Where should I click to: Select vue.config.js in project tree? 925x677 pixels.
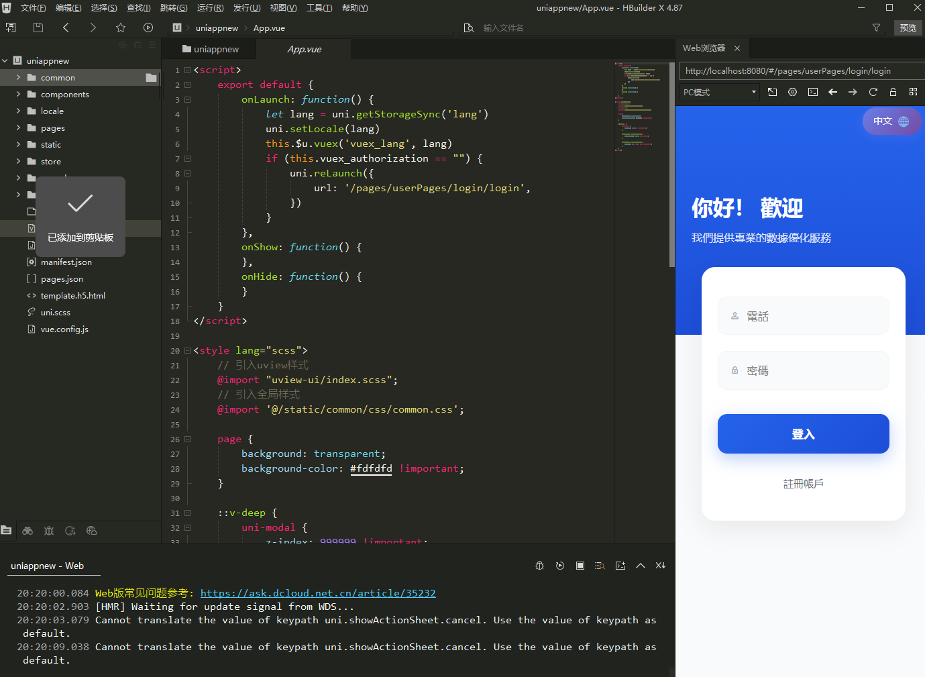click(64, 329)
